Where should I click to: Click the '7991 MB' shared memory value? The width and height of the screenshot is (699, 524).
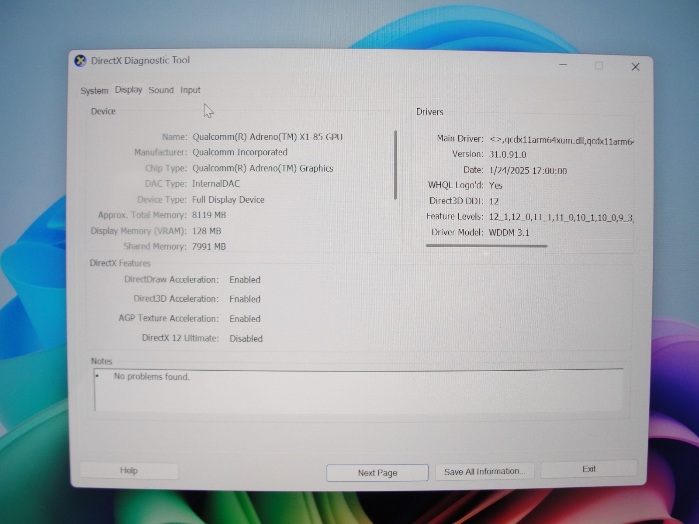point(209,246)
